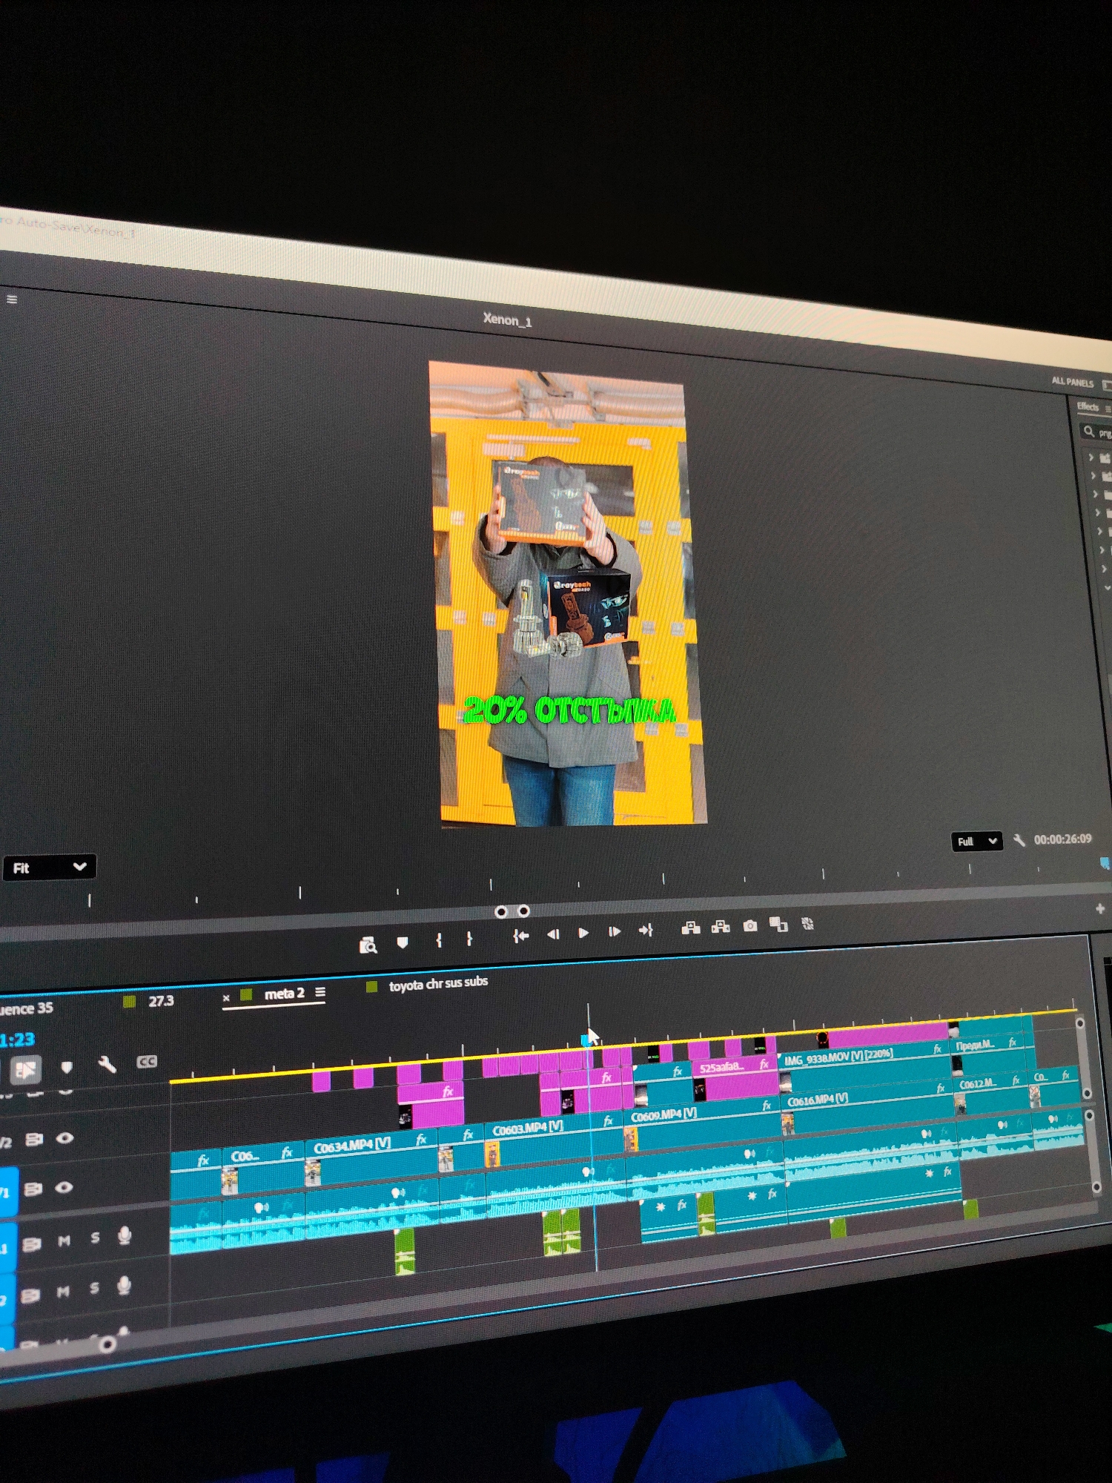This screenshot has width=1112, height=1483.
Task: Click the Program Monitor timecode 00:00:26:09
Action: pos(1062,839)
